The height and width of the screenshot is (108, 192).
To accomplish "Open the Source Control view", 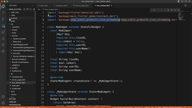I will 3,19.
